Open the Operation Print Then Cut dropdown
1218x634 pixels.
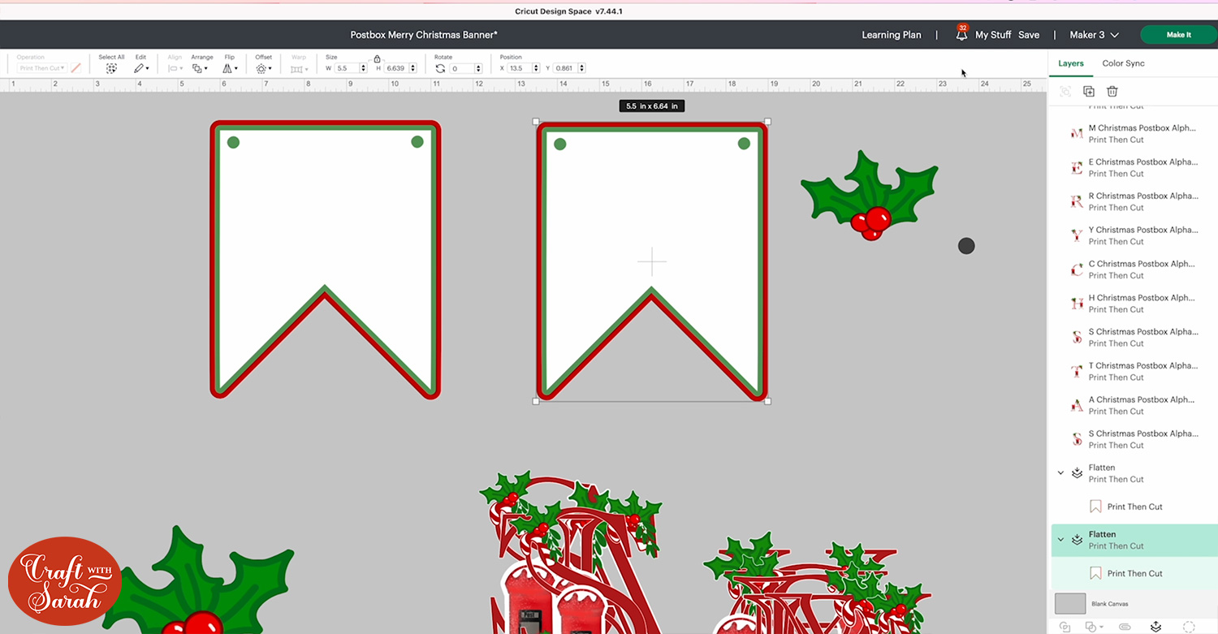(41, 68)
